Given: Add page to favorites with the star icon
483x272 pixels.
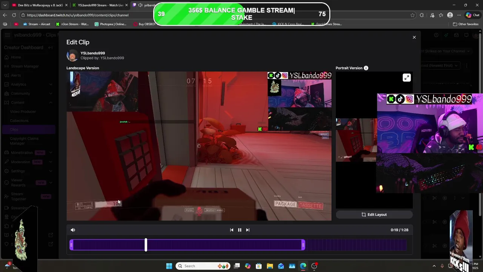Looking at the screenshot, I should point(412,15).
